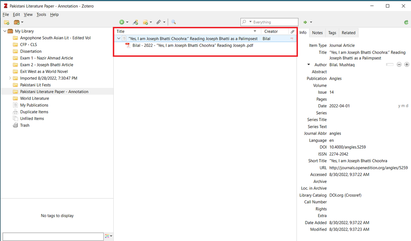Click the tag filter input box
411x241 pixels.
click(x=53, y=236)
